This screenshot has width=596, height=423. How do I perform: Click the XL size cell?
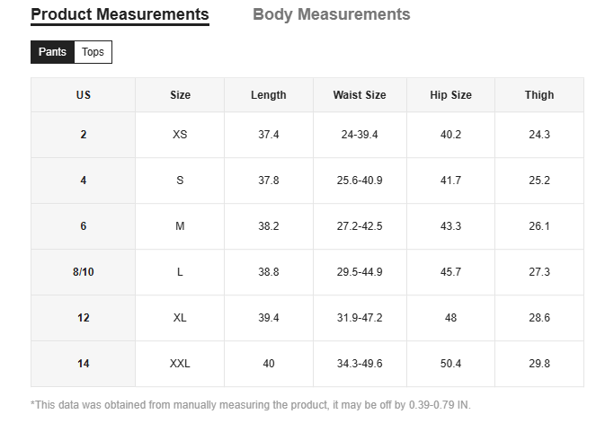(x=180, y=318)
